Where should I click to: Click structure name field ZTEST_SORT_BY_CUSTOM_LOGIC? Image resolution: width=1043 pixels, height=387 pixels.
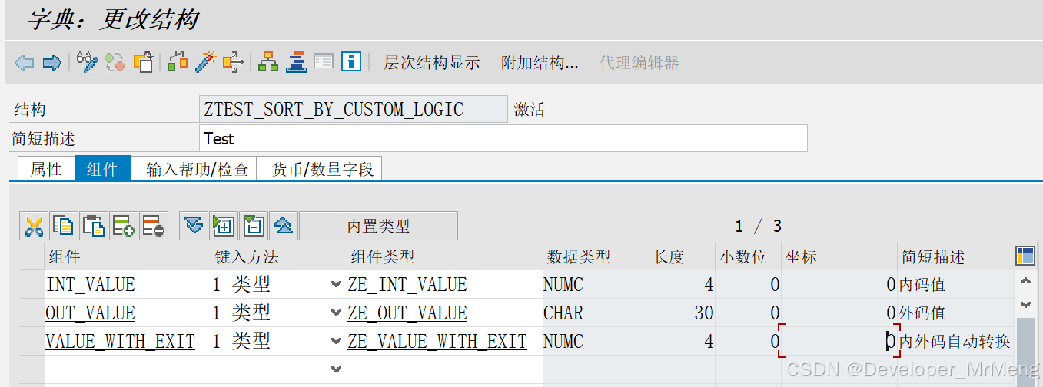pyautogui.click(x=353, y=110)
